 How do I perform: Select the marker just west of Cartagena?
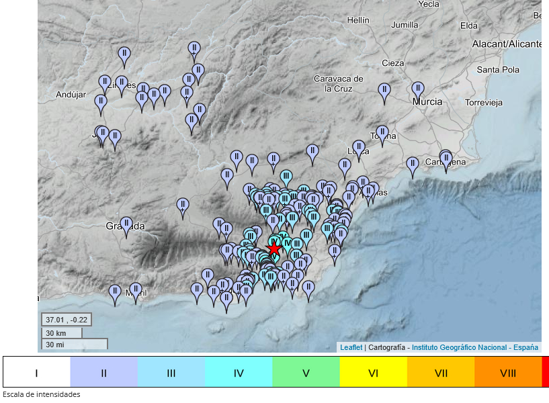point(413,165)
